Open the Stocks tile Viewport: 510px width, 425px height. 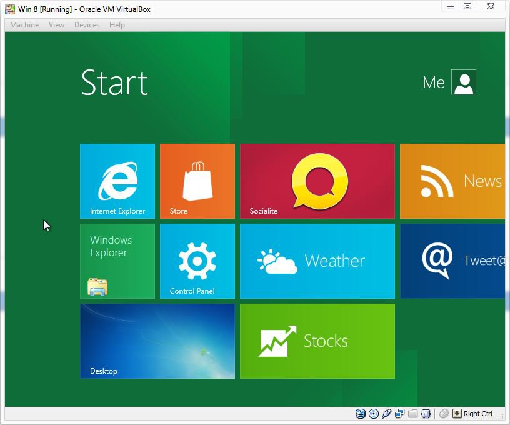317,341
